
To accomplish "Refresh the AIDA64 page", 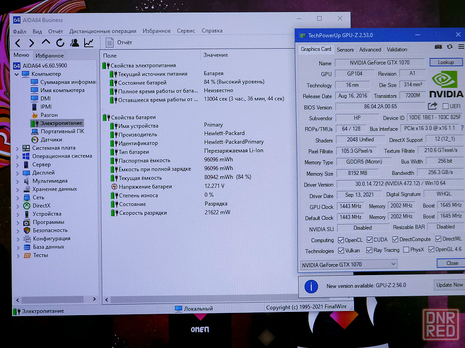I will [60, 43].
